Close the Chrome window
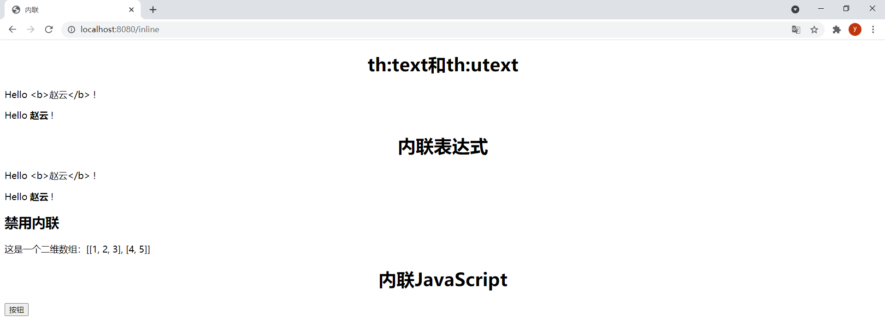Viewport: 885px width, 322px height. [872, 9]
